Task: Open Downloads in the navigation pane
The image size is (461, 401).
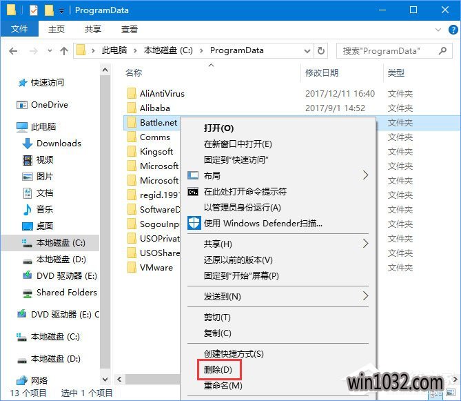Action: coord(59,143)
